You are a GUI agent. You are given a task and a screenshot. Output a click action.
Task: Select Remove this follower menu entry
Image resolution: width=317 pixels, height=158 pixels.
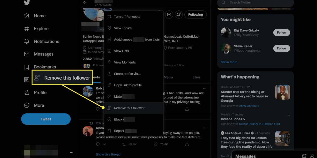(x=129, y=108)
